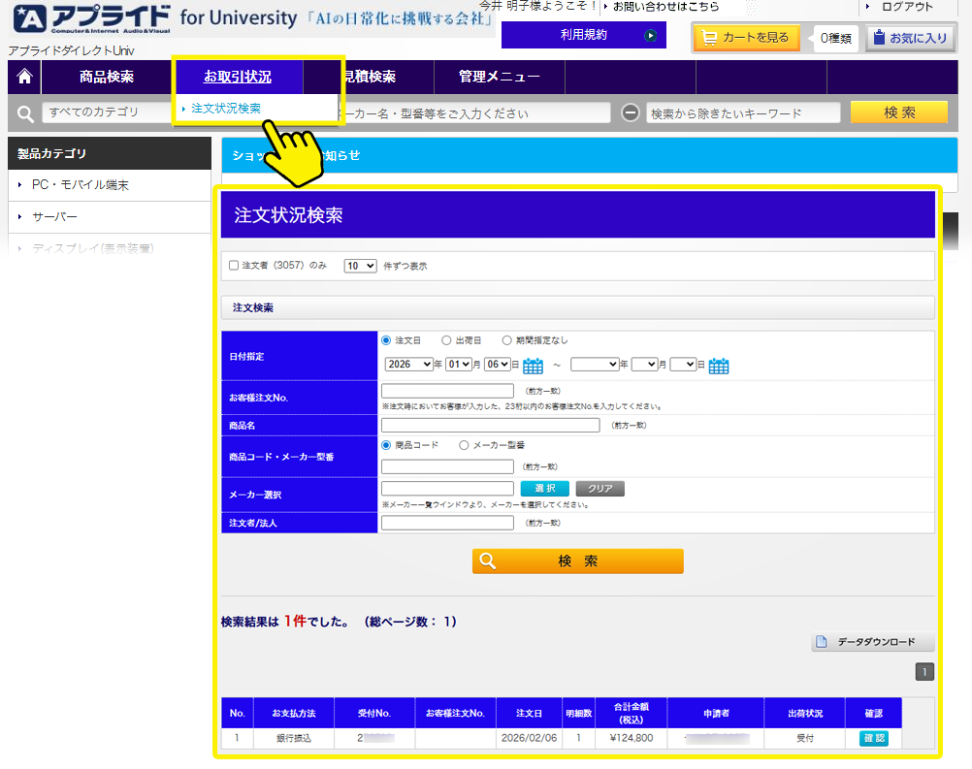Click the カートを見る cart button
The width and height of the screenshot is (972, 769).
(746, 38)
